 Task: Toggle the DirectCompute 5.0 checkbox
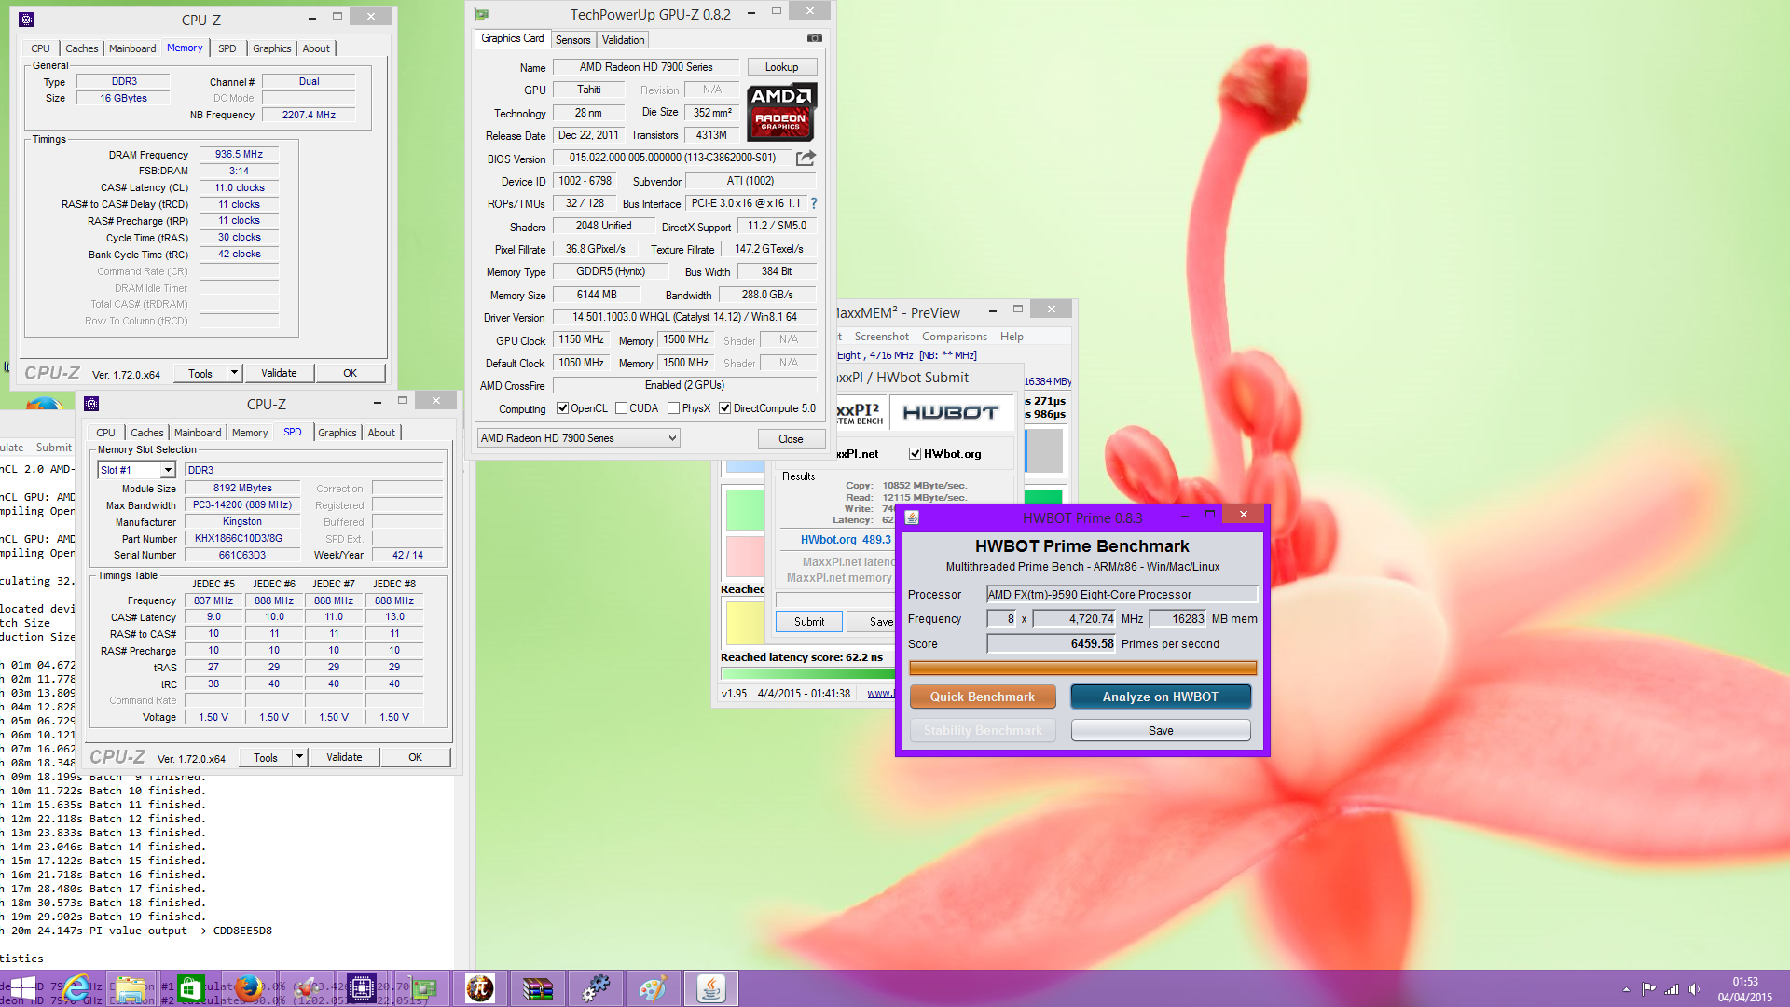pos(724,408)
